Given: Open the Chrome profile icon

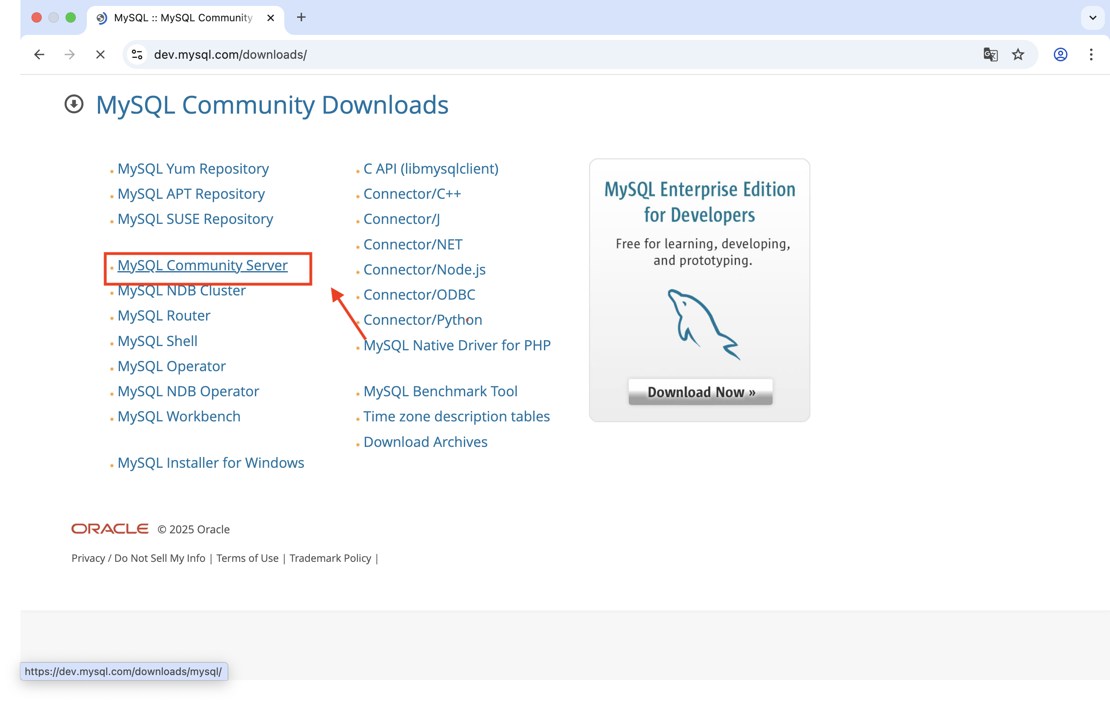Looking at the screenshot, I should click(1060, 54).
